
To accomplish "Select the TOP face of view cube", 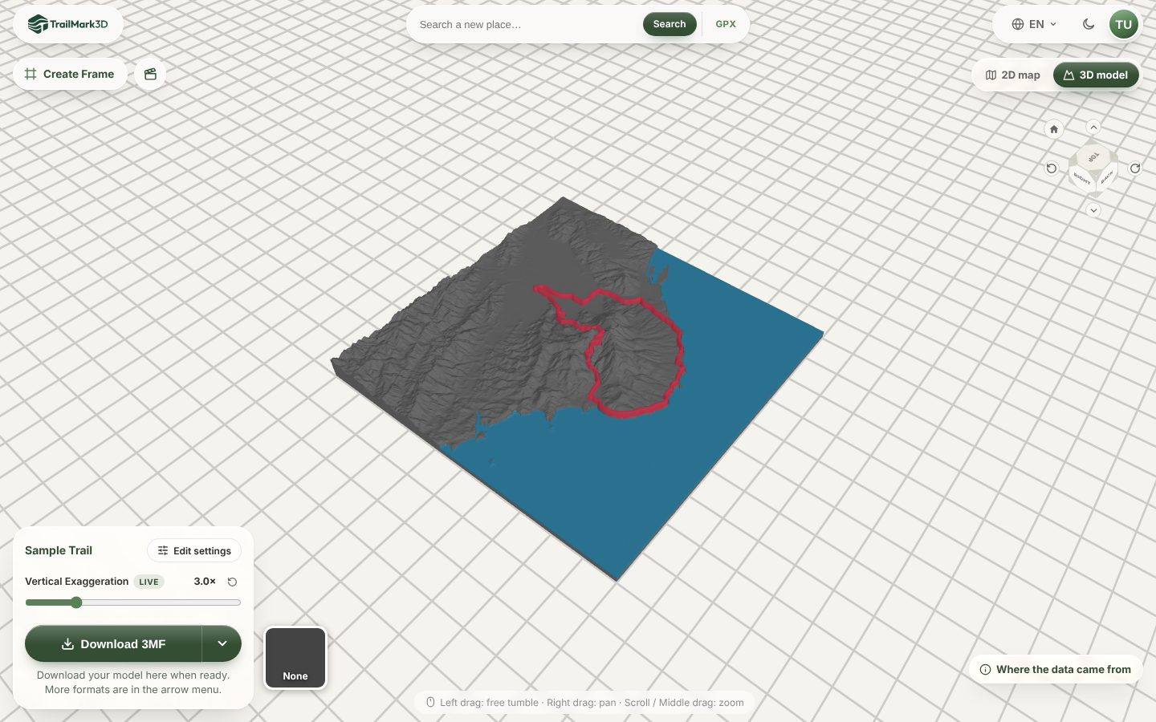I will pyautogui.click(x=1093, y=157).
